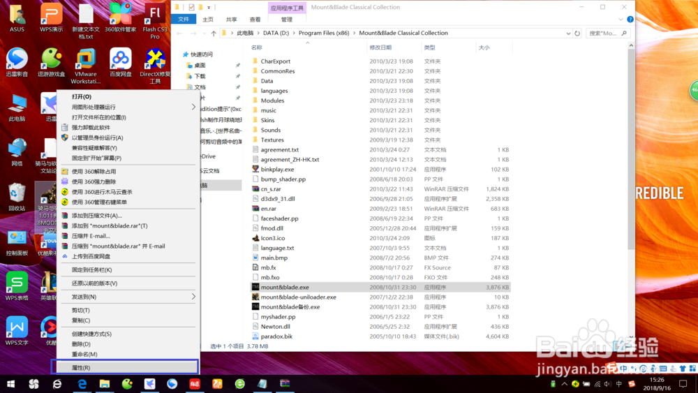Select the Modules folder
Screen dimensions: 698x393
click(x=272, y=101)
